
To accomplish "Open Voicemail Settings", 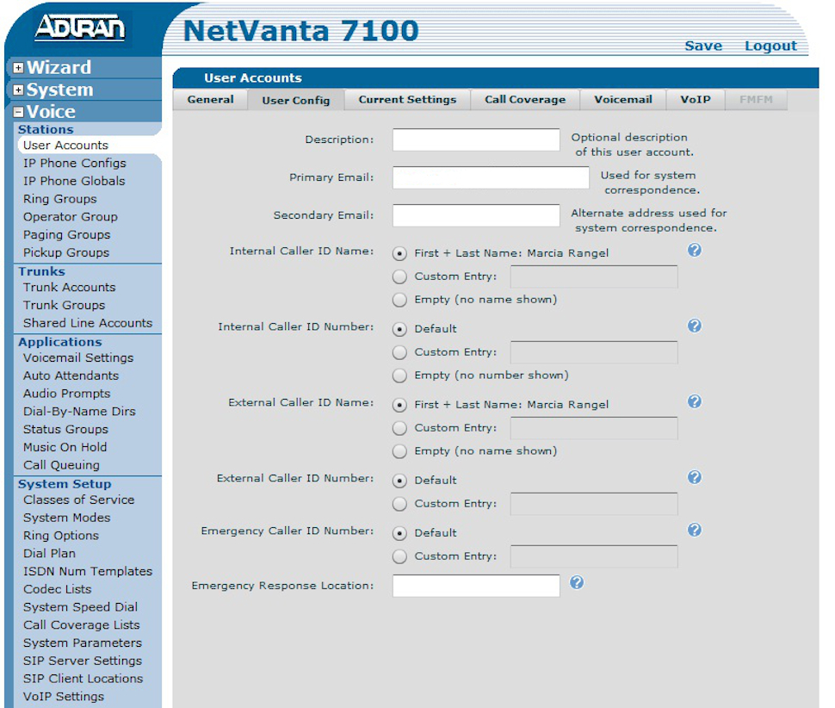I will point(78,358).
